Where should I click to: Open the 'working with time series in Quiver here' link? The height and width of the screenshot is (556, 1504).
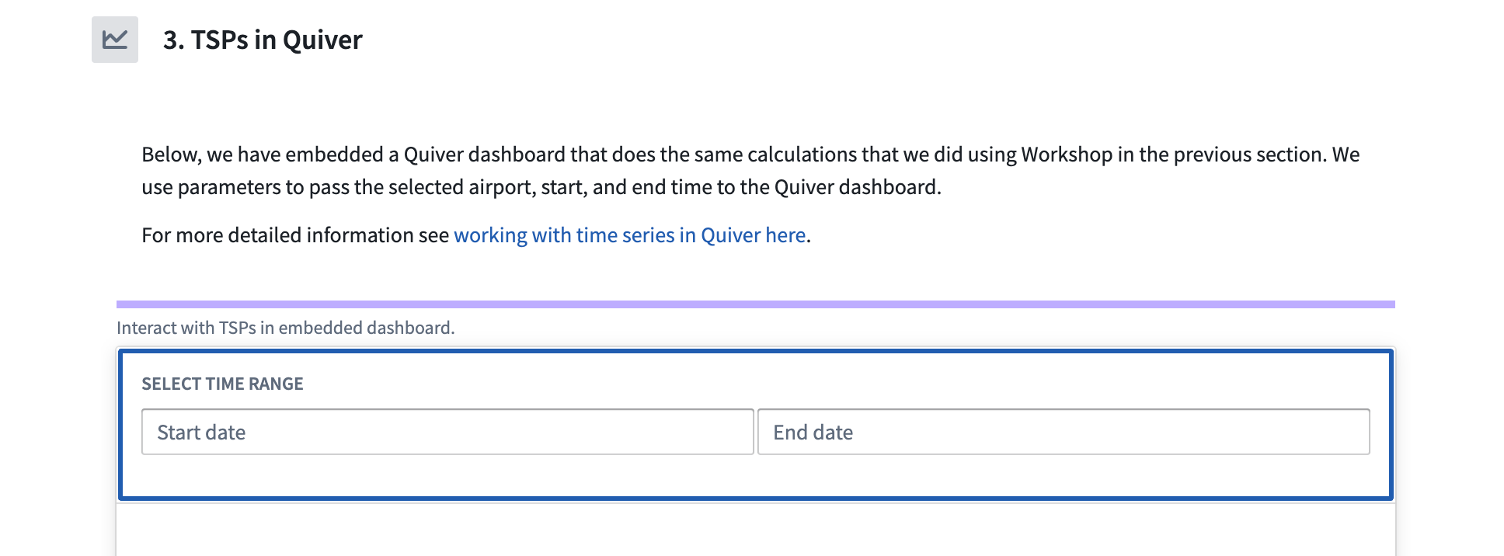tap(629, 235)
